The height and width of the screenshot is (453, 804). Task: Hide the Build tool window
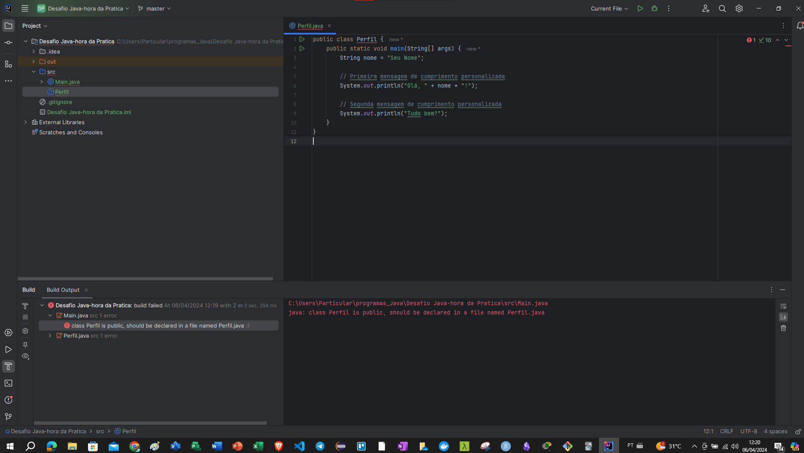click(x=783, y=290)
